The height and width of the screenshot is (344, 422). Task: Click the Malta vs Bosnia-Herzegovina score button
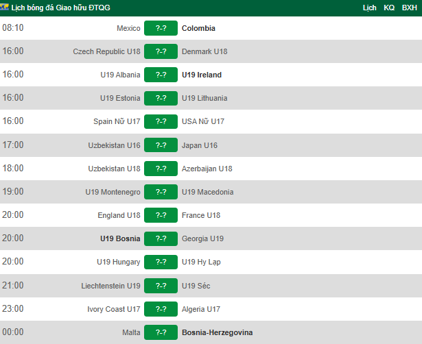point(161,332)
